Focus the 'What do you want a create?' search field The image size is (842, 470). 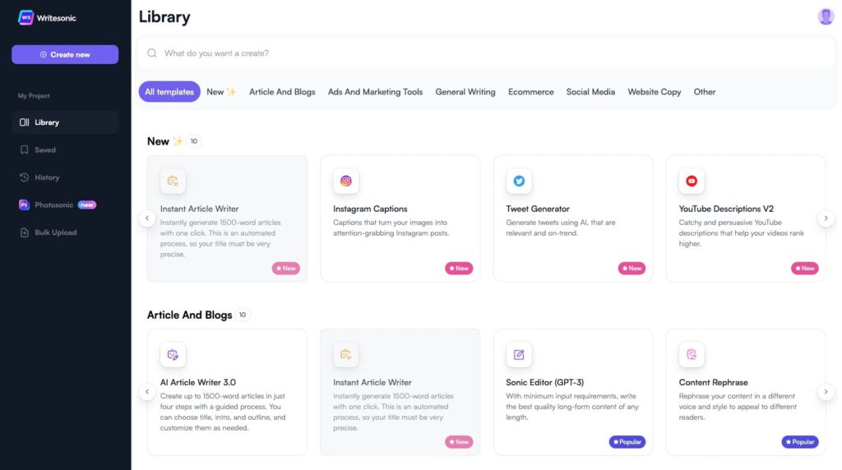[x=487, y=53]
